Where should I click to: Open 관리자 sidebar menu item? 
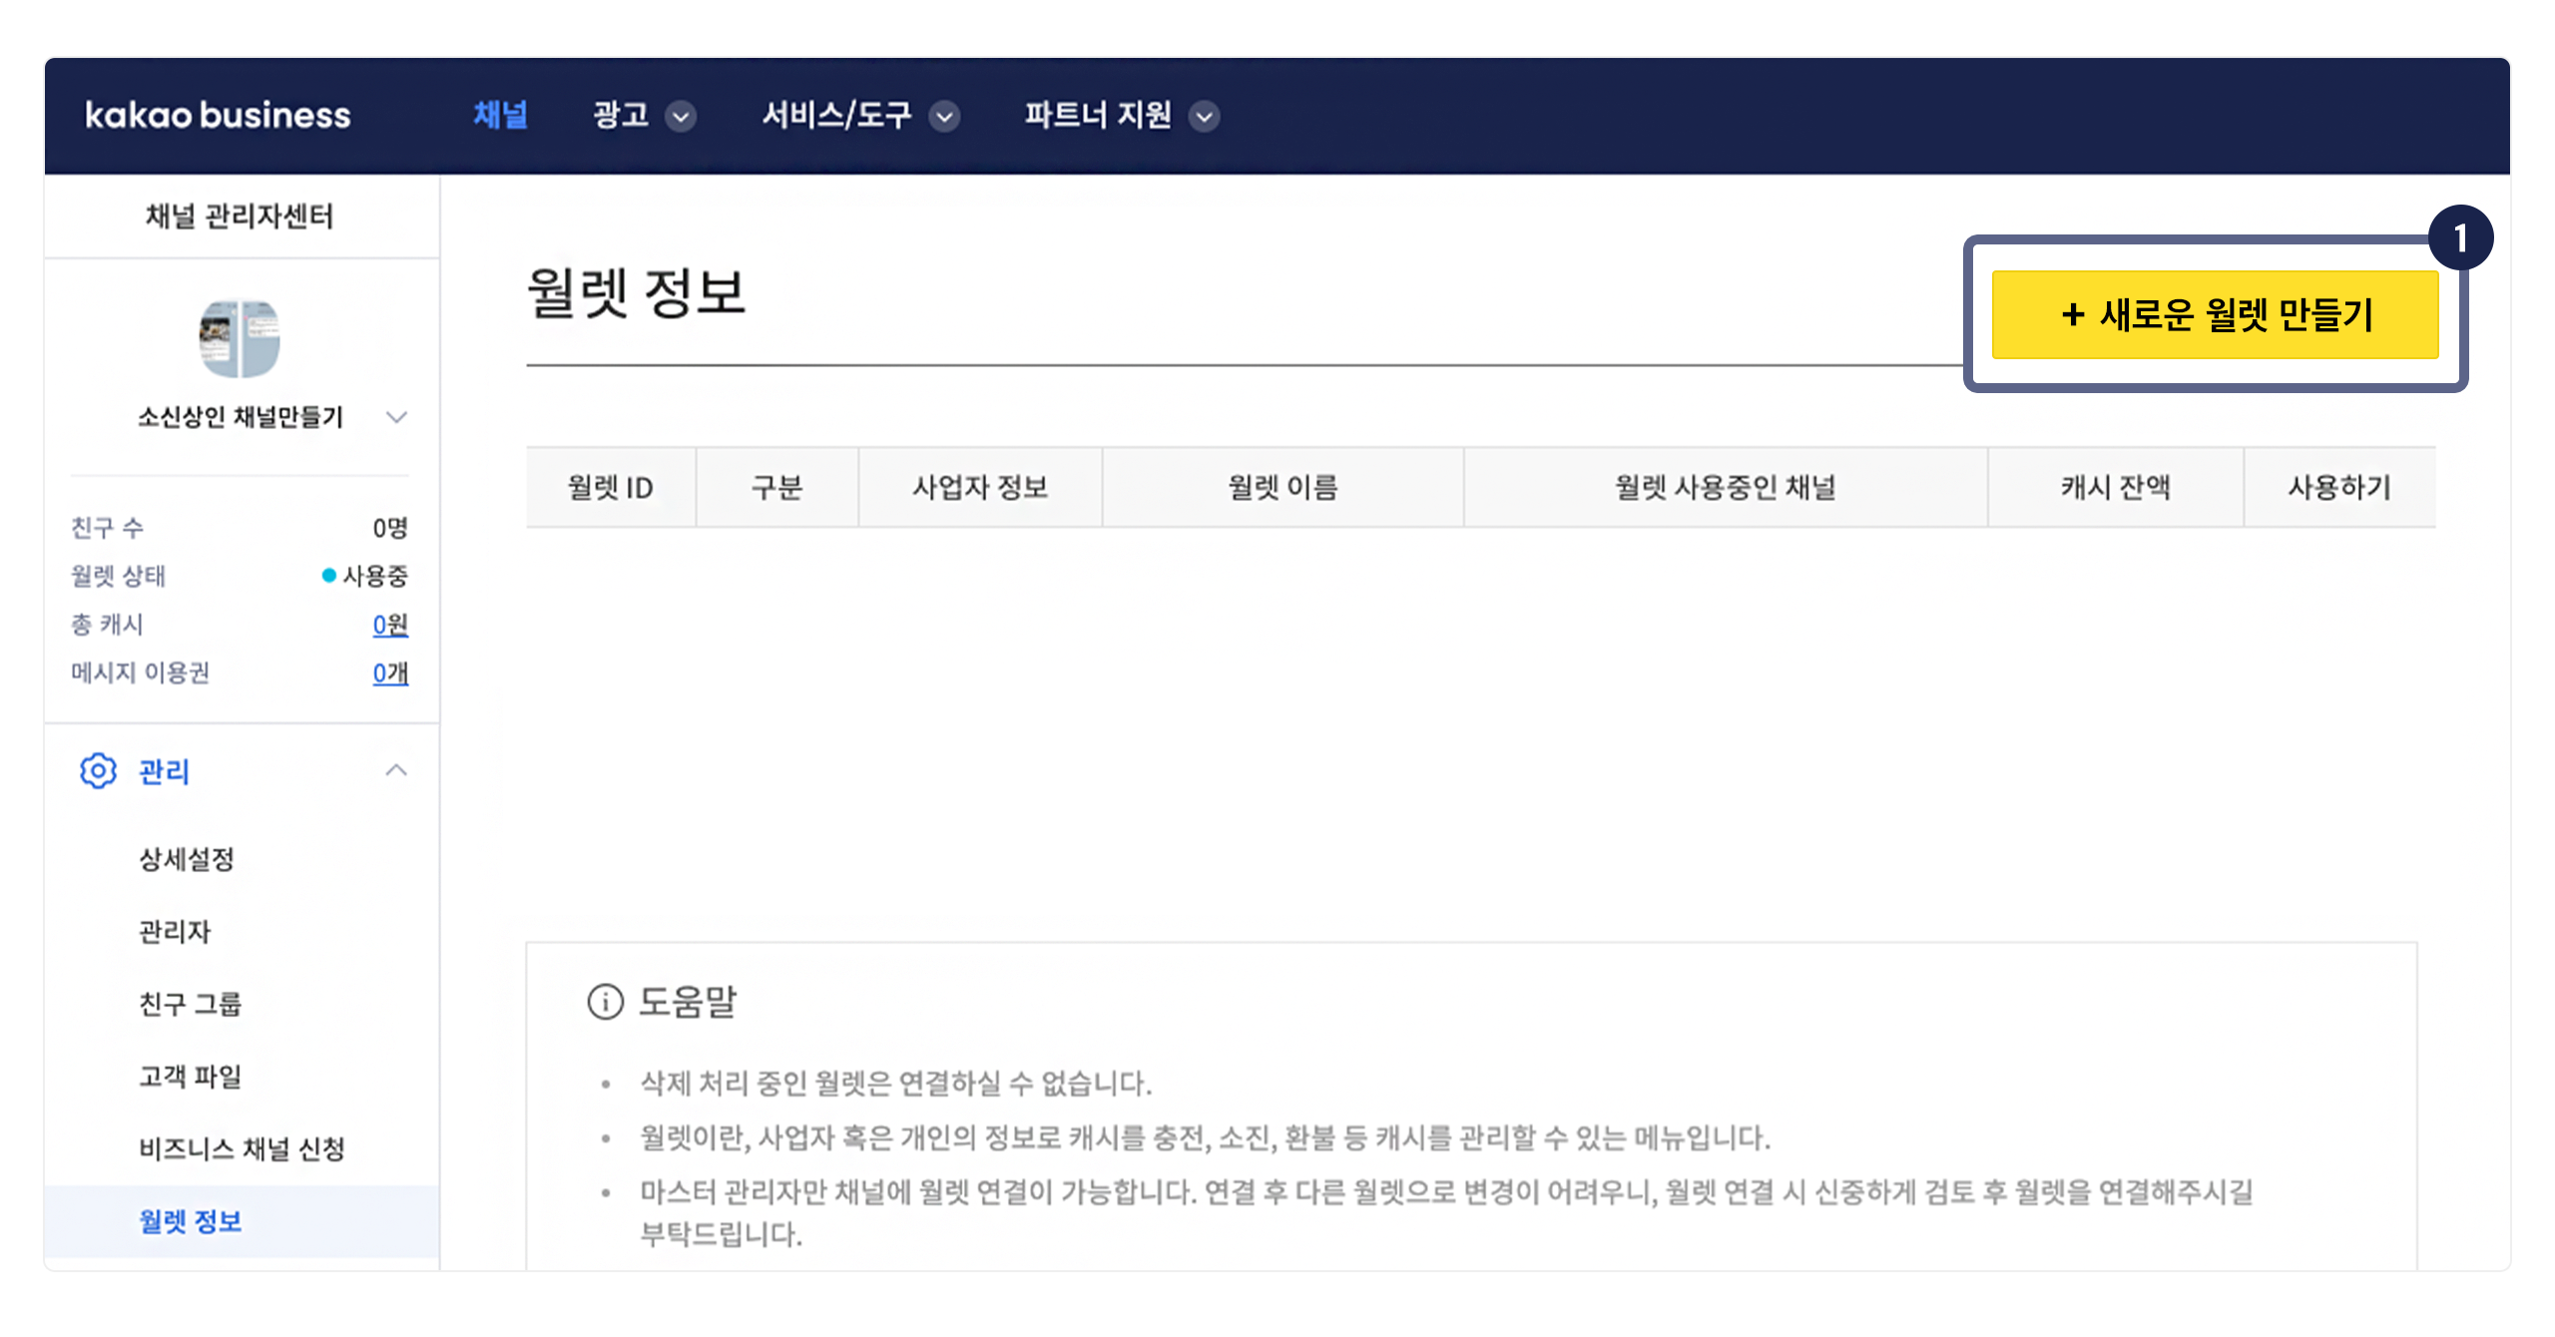point(175,932)
